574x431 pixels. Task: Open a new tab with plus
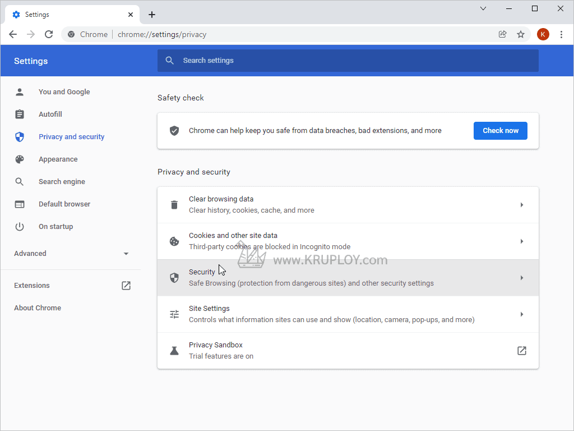click(152, 15)
